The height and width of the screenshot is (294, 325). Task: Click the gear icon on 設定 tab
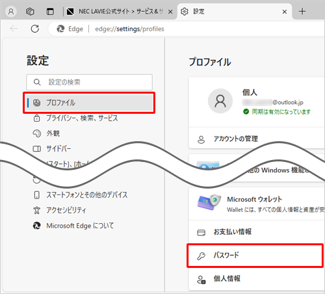click(185, 12)
